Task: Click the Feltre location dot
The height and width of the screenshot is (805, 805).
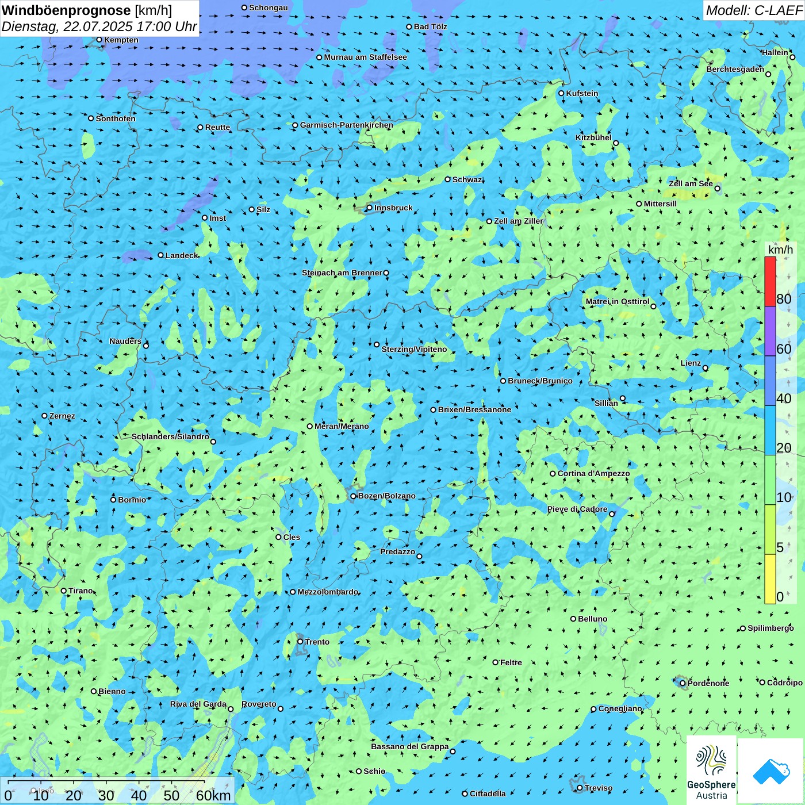Action: pyautogui.click(x=495, y=662)
